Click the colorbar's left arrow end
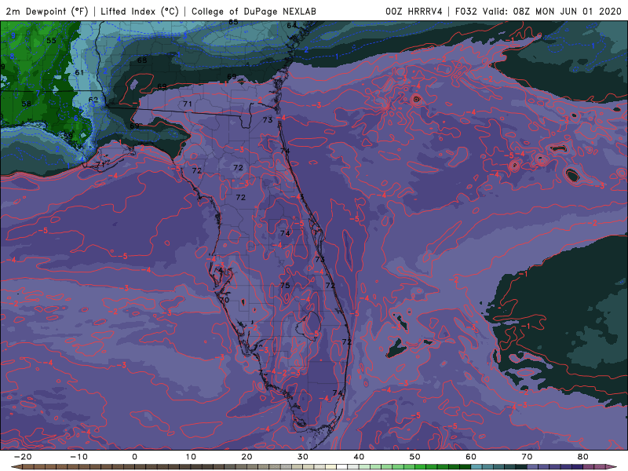 click(16, 467)
